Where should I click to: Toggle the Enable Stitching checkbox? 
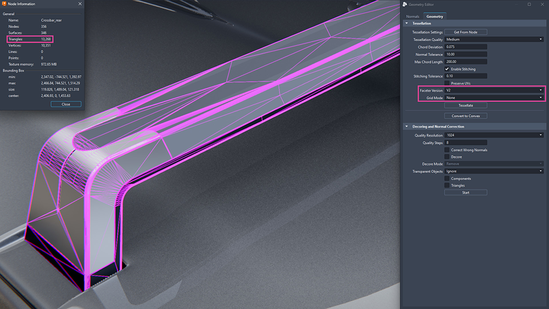click(x=447, y=69)
